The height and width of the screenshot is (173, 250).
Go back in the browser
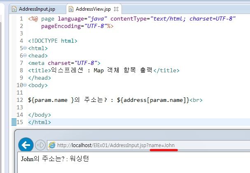point(26,145)
